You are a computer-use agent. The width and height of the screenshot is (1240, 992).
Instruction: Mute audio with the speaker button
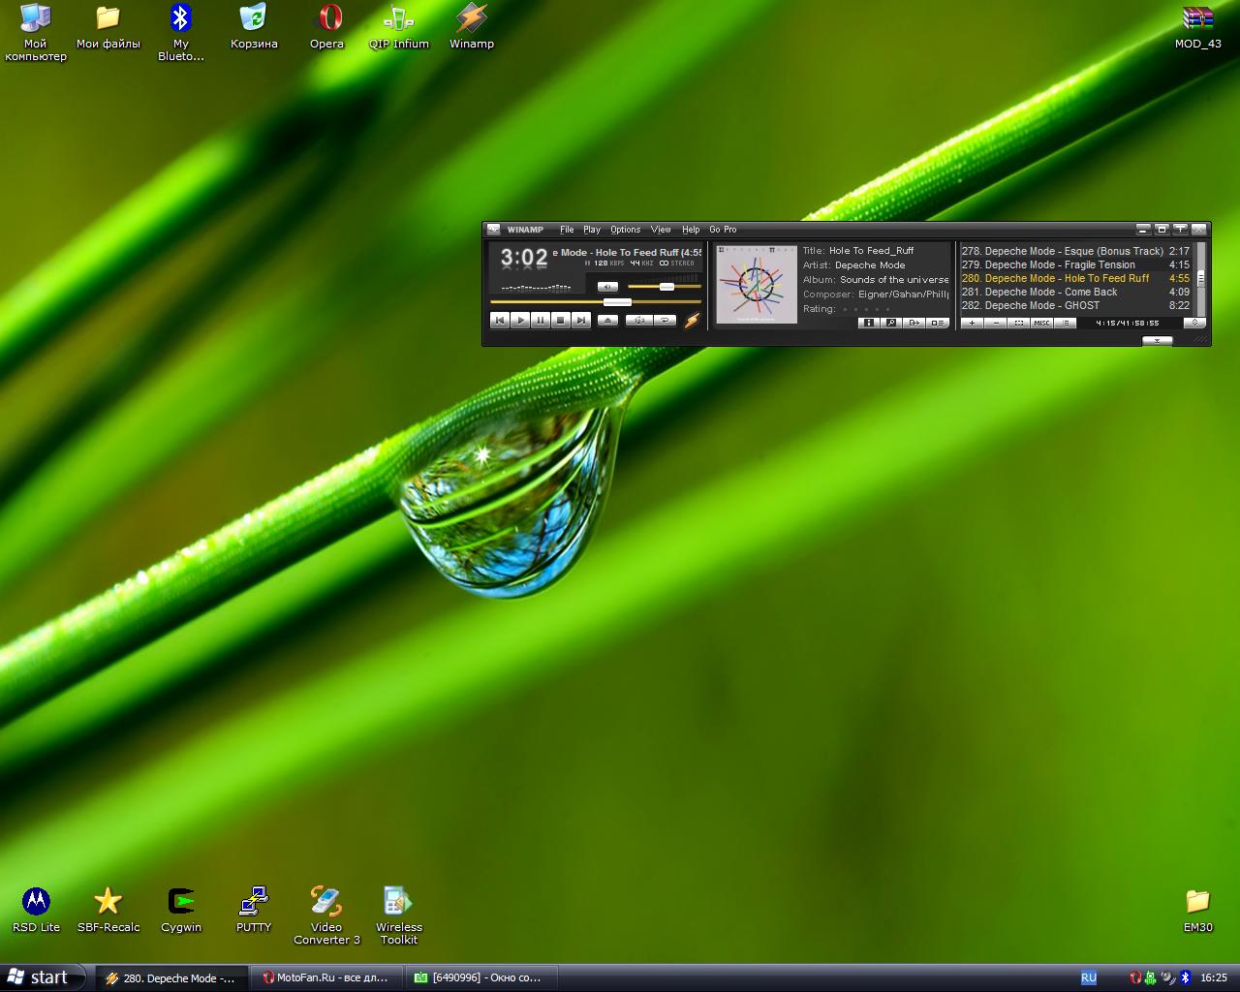click(x=607, y=287)
